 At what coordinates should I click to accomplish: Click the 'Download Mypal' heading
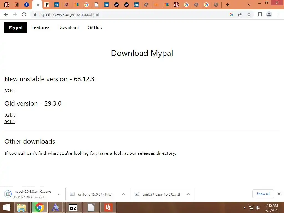point(142,53)
